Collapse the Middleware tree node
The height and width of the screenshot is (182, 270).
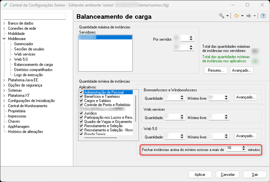[x=4, y=39]
